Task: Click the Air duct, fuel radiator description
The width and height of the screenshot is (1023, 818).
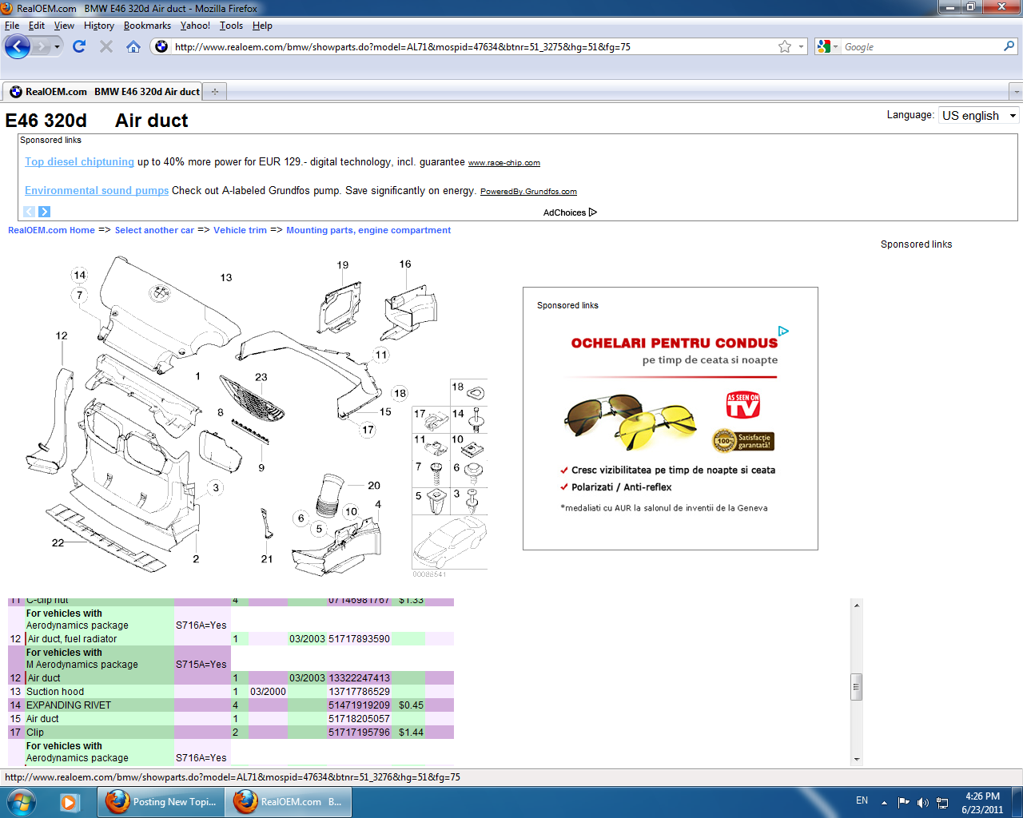Action: pyautogui.click(x=72, y=639)
